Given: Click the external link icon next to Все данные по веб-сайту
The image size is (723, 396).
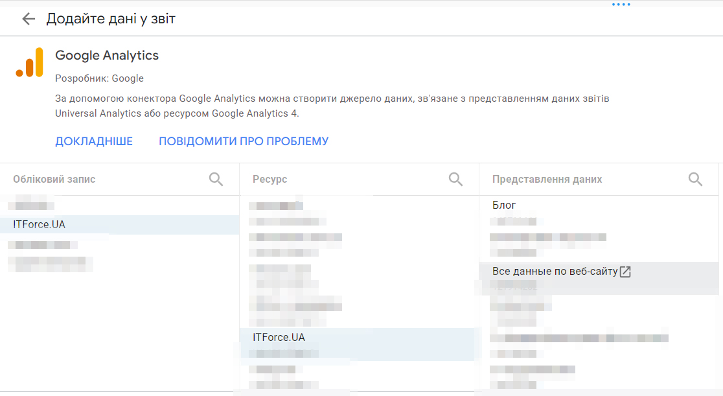Looking at the screenshot, I should 625,272.
